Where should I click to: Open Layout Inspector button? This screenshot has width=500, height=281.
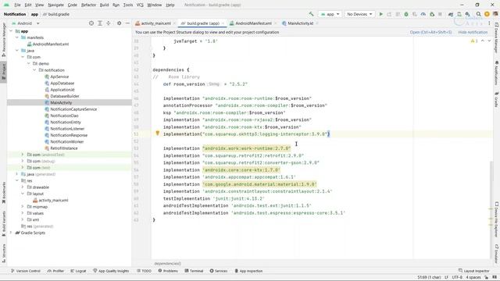[x=474, y=271]
